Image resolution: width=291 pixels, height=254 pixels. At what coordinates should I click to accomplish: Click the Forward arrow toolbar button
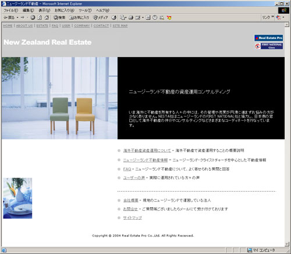point(23,17)
